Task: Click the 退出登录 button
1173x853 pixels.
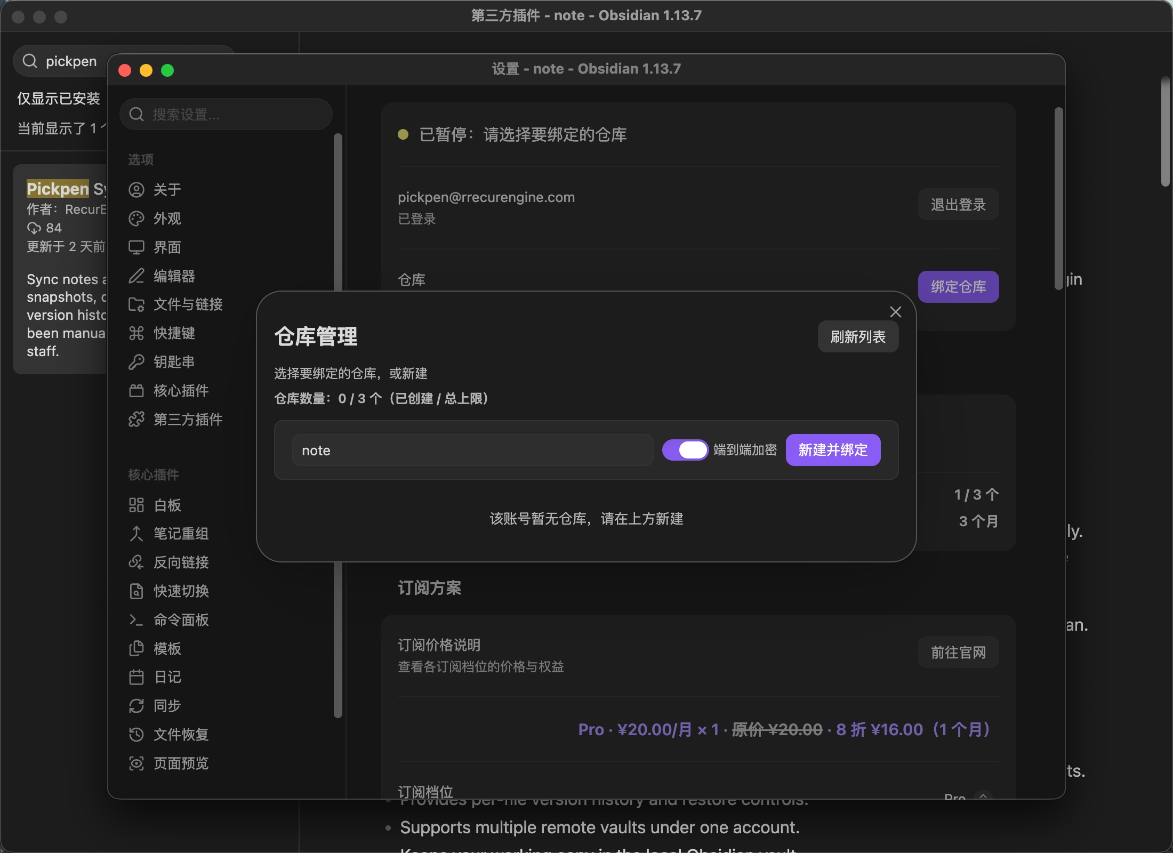Action: [x=958, y=204]
